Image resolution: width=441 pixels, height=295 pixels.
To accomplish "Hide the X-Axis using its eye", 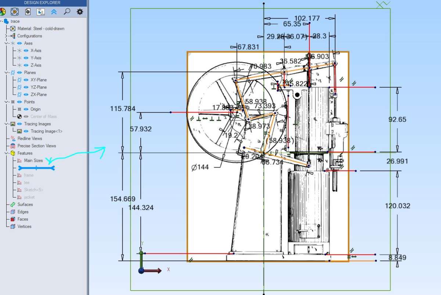I will point(26,50).
